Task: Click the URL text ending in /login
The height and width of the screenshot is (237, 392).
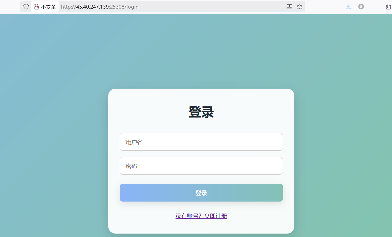Action: (131, 7)
